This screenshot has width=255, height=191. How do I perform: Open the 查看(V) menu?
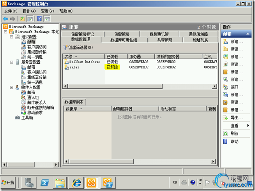click(47, 11)
